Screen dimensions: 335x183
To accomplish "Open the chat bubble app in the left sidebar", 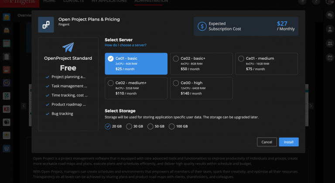I will [x=7, y=122].
